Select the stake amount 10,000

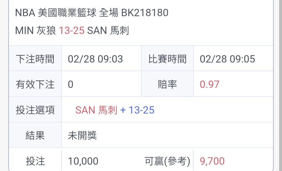pyautogui.click(x=83, y=161)
